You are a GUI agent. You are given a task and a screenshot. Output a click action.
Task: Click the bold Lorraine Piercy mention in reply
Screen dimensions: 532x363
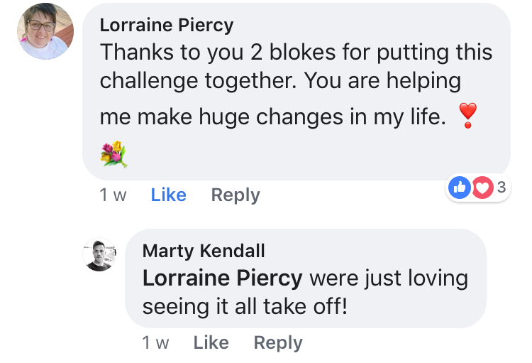pos(223,278)
